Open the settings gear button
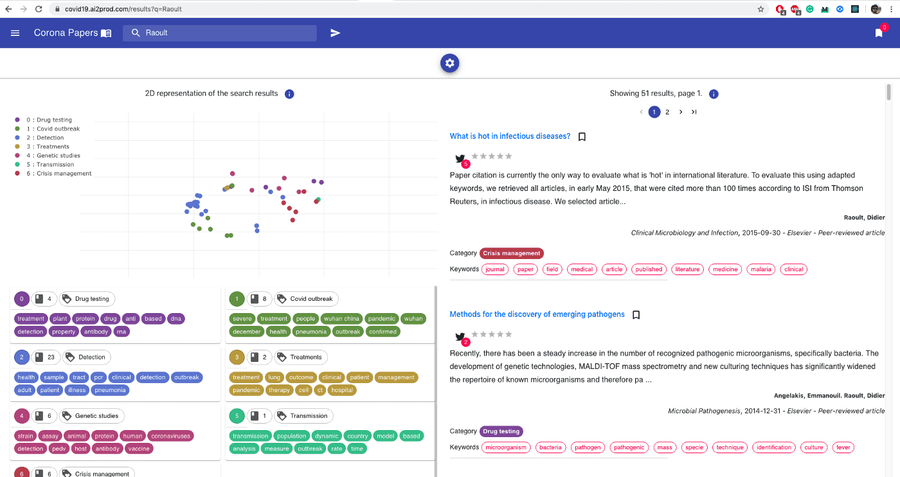This screenshot has height=477, width=900. pyautogui.click(x=449, y=63)
